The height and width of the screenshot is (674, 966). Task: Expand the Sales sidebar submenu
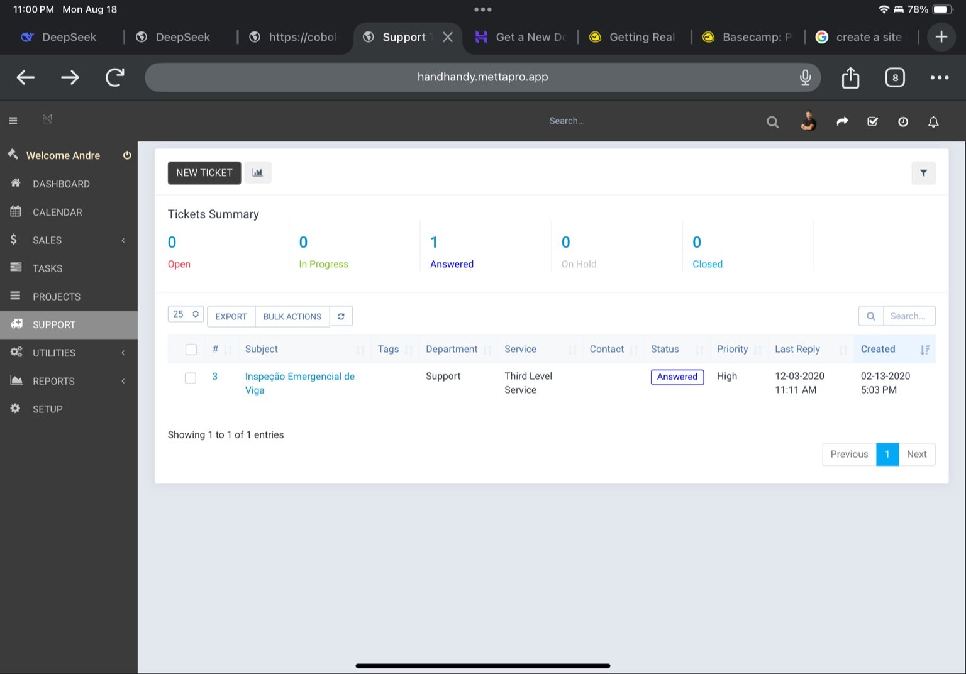(x=68, y=240)
